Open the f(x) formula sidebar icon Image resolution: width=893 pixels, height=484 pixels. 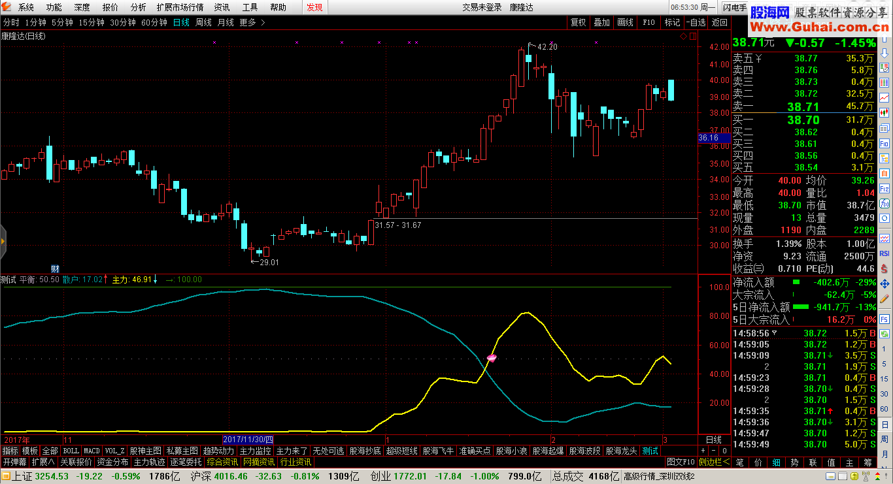click(885, 203)
